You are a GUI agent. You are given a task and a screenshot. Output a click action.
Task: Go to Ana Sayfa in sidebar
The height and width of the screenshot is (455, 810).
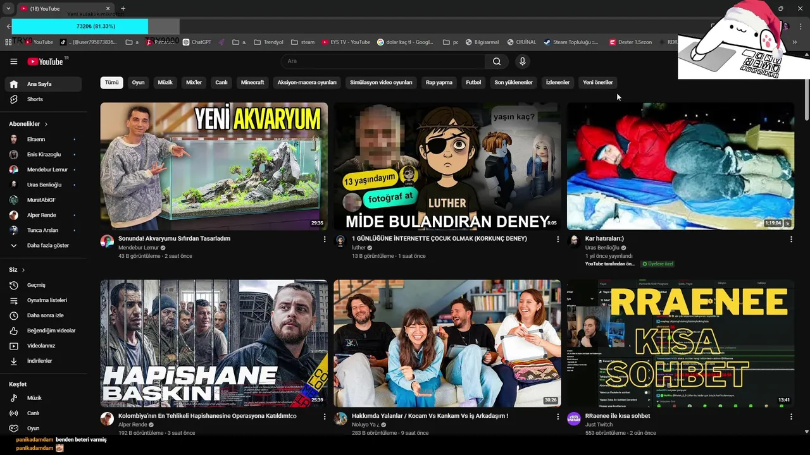(44, 84)
